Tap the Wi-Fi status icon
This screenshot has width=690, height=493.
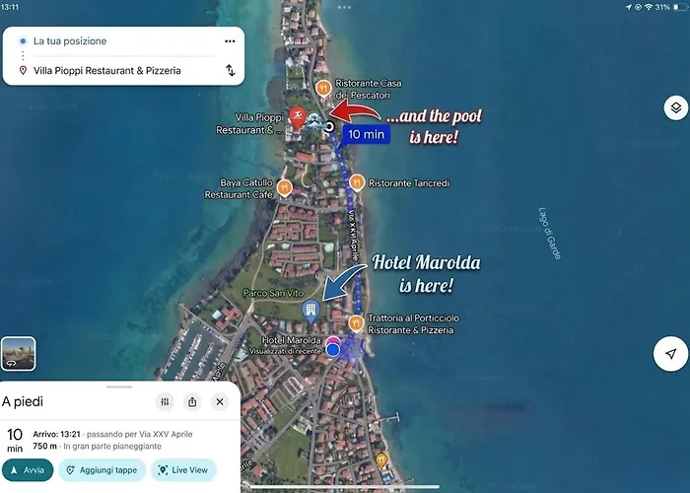point(649,7)
